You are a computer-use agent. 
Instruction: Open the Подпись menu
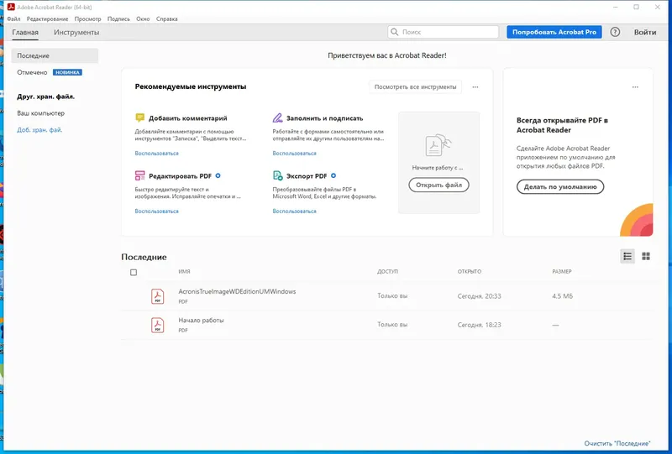coord(118,18)
